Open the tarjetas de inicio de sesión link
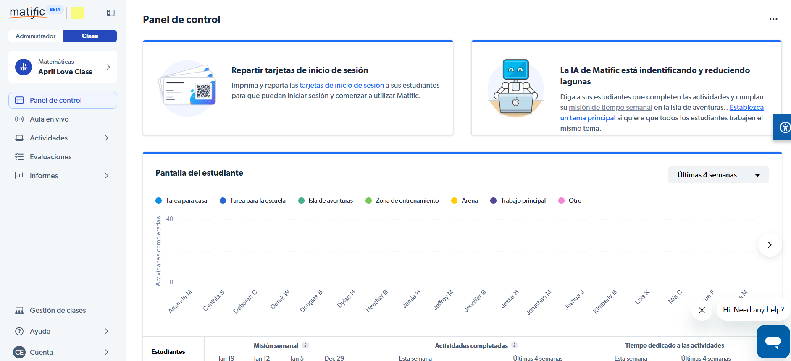 pyautogui.click(x=342, y=85)
